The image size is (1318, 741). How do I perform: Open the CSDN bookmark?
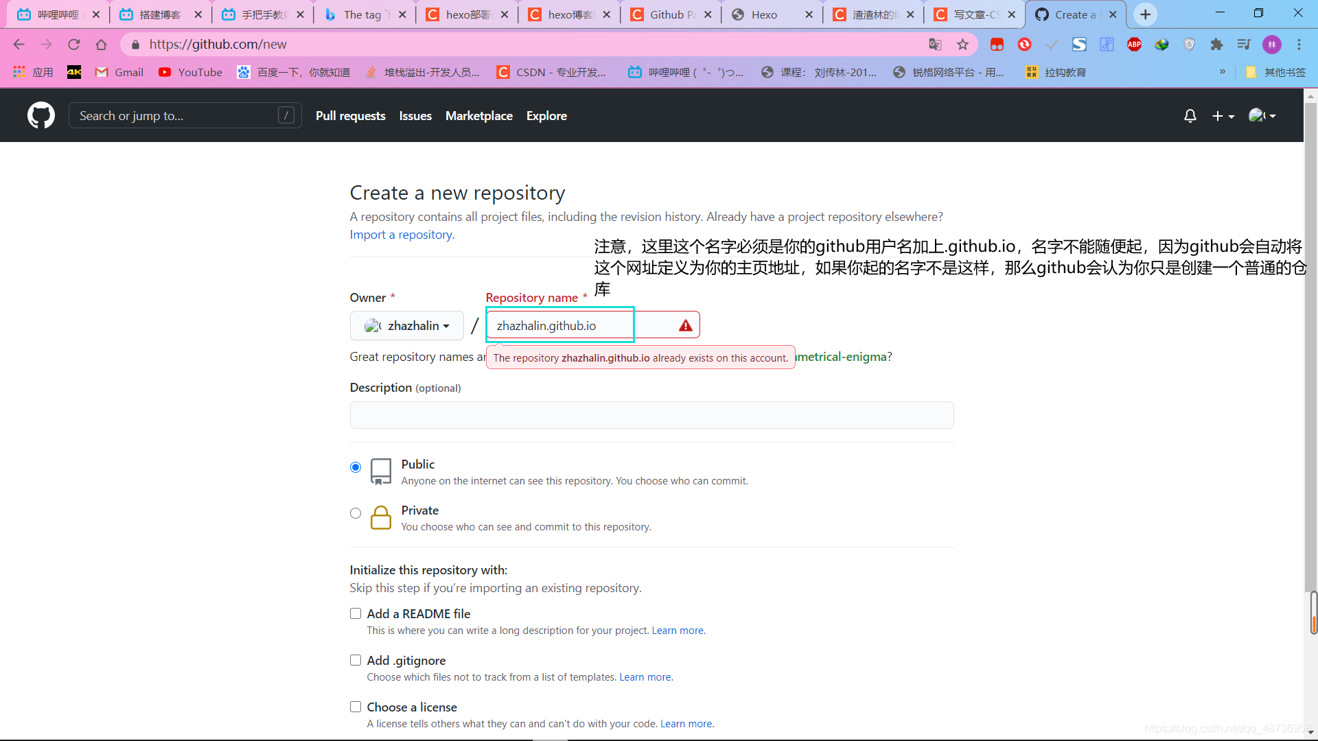click(x=551, y=72)
